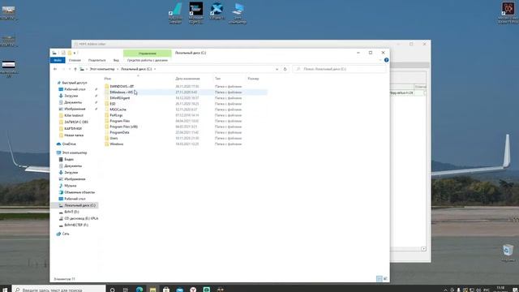Expand the ribbon with the chevron
Screen dimensions: 519x292
[380, 60]
